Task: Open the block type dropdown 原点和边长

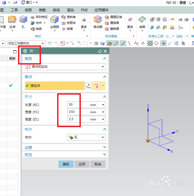Action: click(65, 67)
